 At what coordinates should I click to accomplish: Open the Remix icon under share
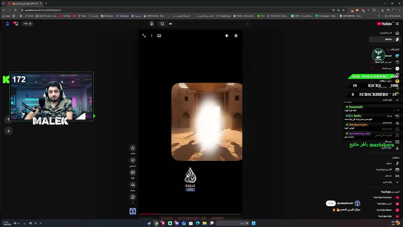[133, 197]
